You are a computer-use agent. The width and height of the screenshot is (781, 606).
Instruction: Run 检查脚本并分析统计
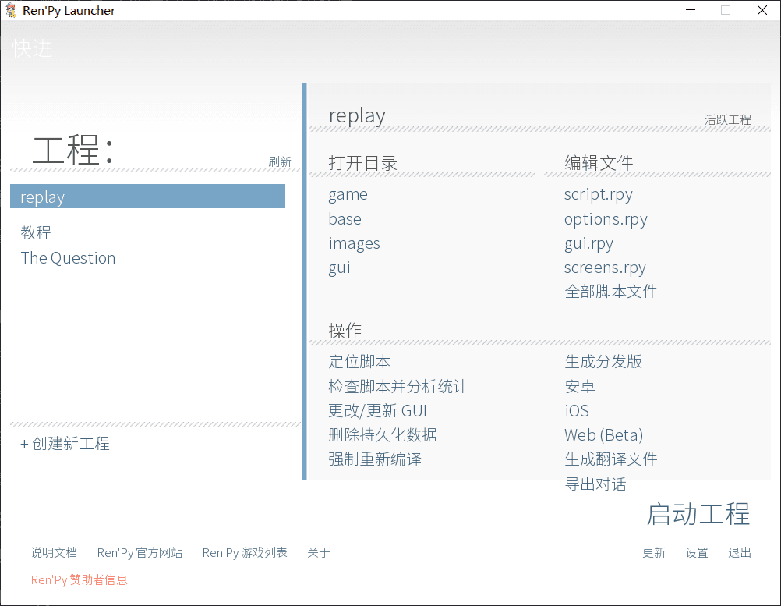(x=398, y=386)
